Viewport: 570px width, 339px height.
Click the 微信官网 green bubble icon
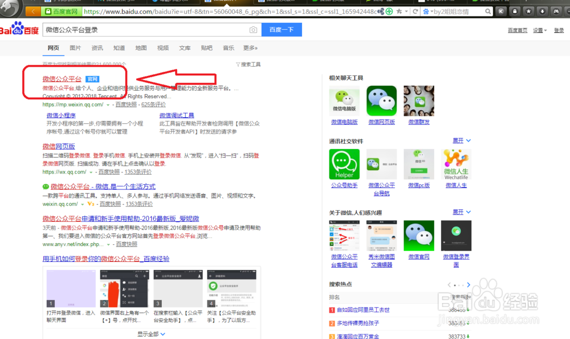click(x=419, y=236)
